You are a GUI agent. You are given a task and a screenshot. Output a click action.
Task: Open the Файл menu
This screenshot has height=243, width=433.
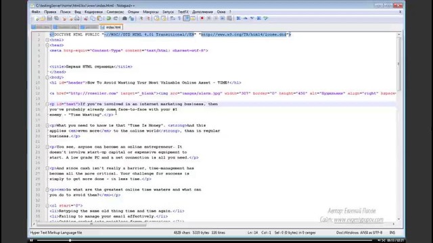click(x=36, y=12)
